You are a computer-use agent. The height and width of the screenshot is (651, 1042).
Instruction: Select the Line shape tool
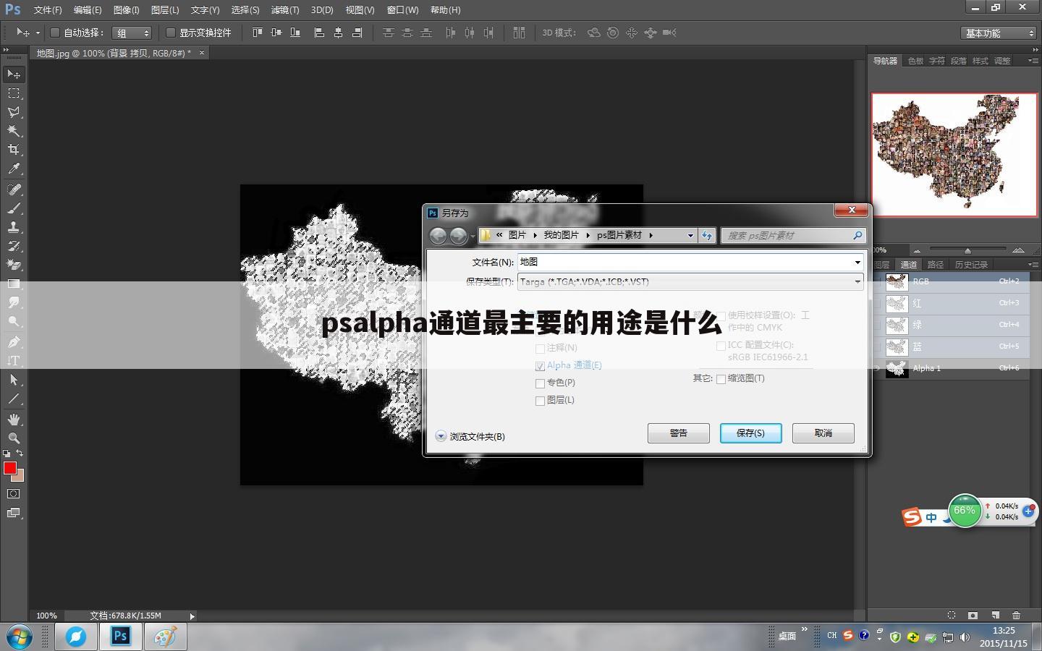click(x=14, y=399)
